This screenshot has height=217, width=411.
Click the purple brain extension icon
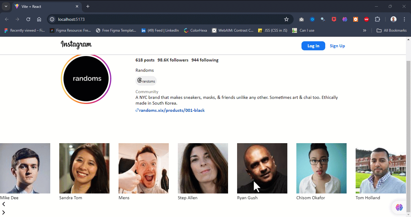(x=345, y=19)
